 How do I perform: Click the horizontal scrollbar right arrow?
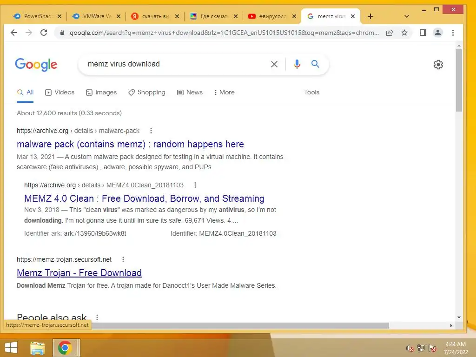[x=451, y=325]
